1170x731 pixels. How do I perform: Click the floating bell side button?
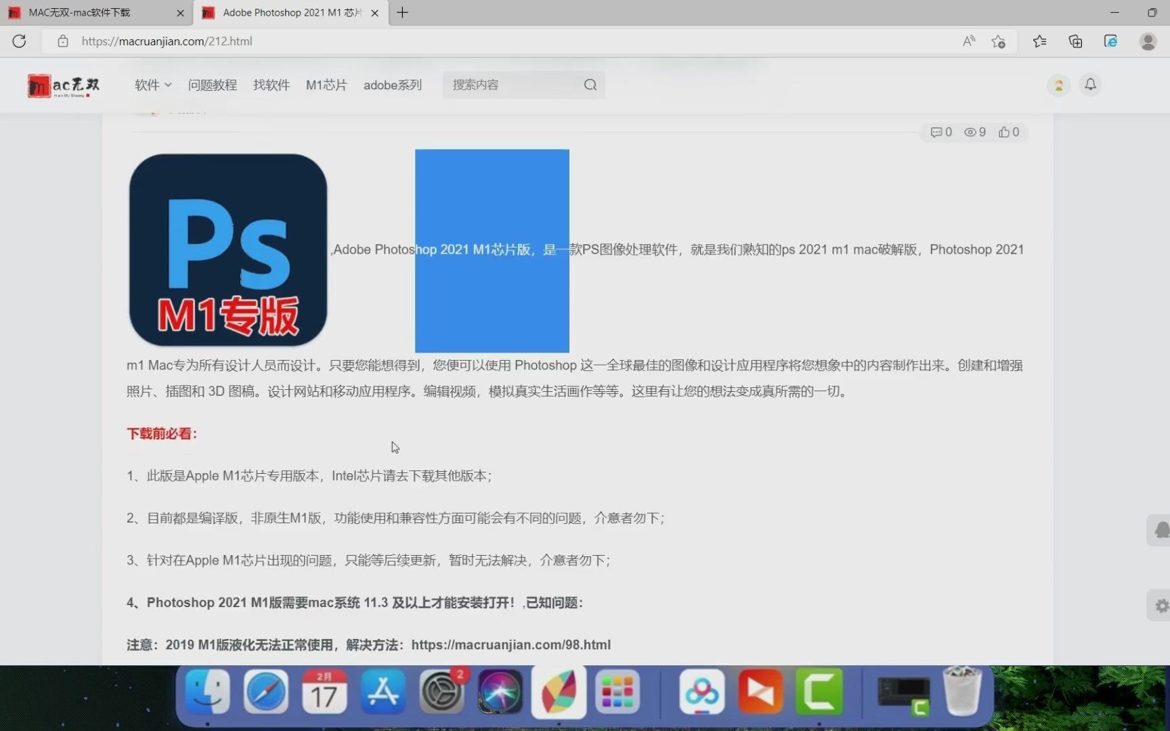click(1159, 530)
